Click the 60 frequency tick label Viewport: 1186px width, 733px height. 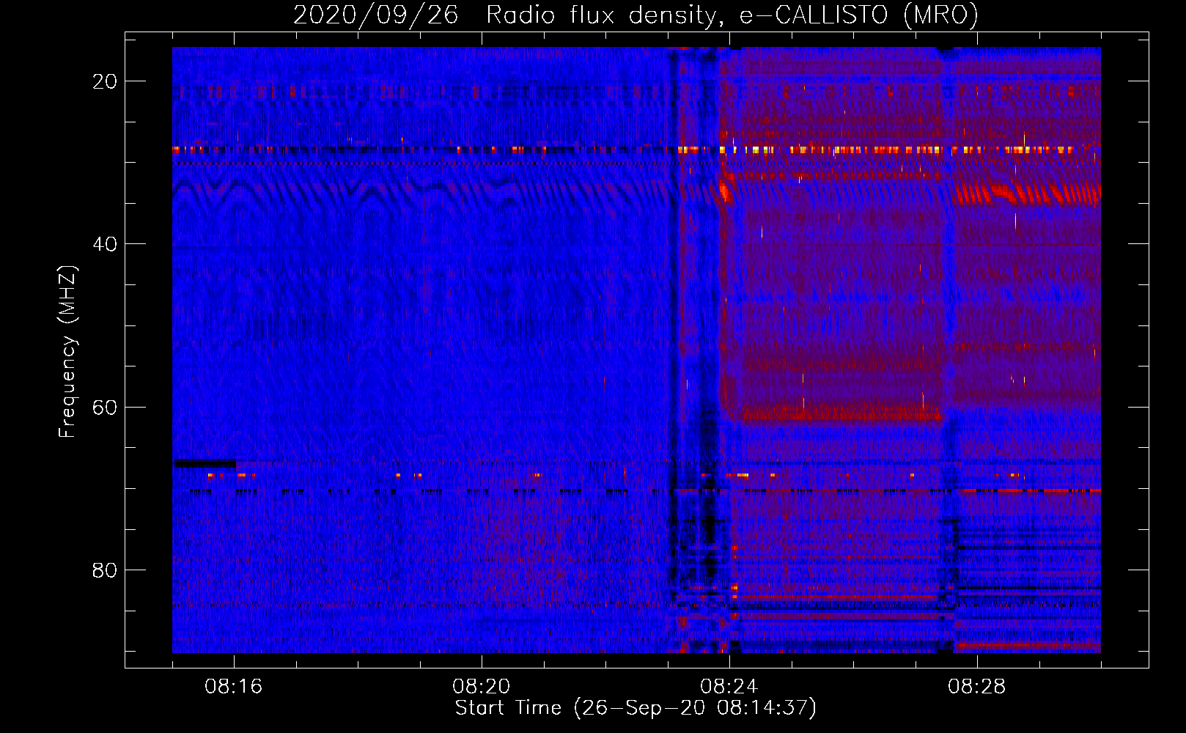click(x=105, y=407)
